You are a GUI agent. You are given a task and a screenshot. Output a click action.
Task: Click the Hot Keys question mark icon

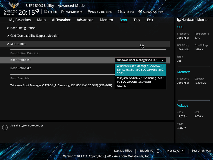182,151
